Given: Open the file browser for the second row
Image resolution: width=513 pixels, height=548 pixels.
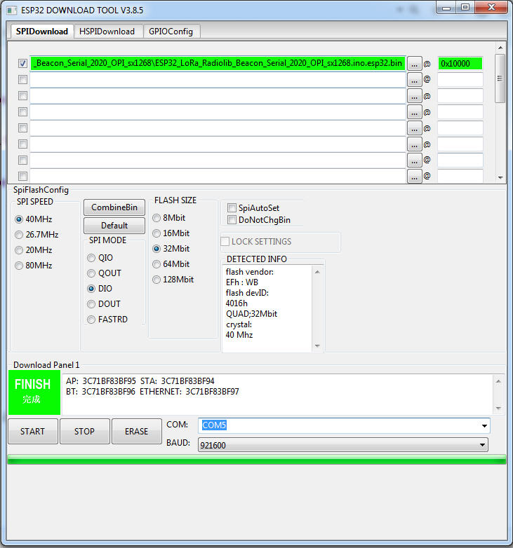Looking at the screenshot, I should (x=414, y=80).
